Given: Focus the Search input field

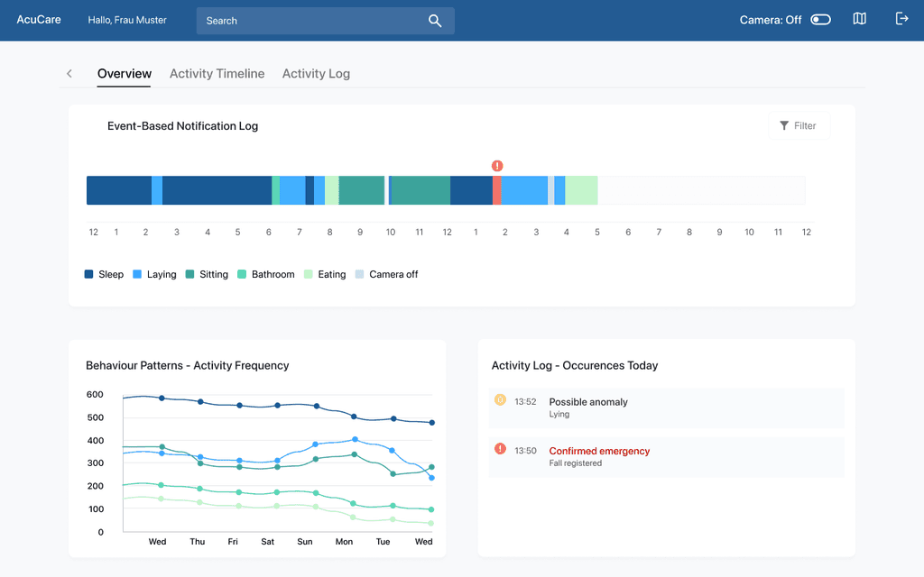Looking at the screenshot, I should click(325, 21).
